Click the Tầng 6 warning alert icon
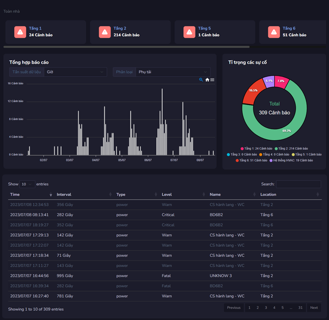This screenshot has width=329, height=320. pos(274,32)
